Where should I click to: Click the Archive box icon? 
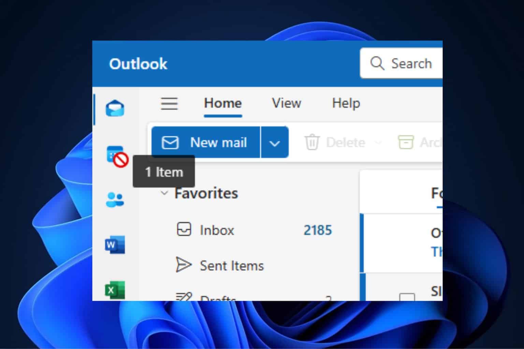[x=406, y=142]
